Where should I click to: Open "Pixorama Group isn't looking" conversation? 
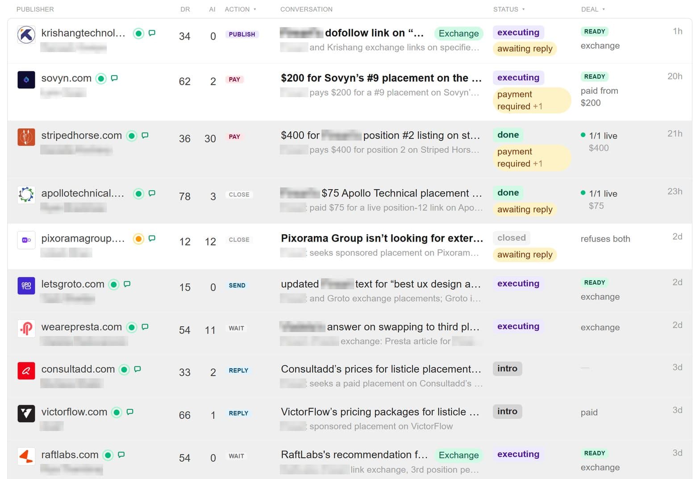[x=382, y=238]
